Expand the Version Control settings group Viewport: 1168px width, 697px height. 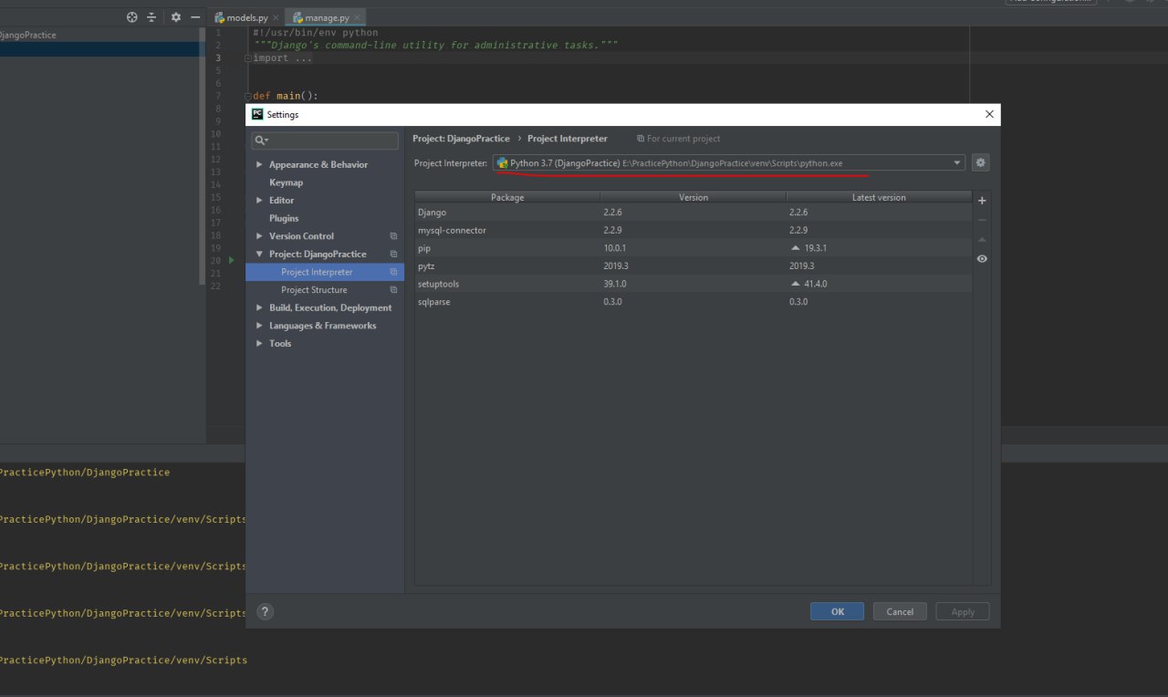[259, 236]
